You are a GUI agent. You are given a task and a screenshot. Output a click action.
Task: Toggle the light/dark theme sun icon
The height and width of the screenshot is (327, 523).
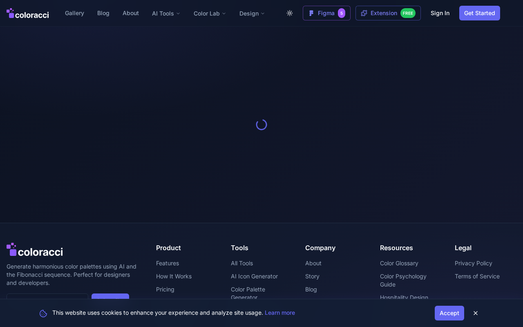pyautogui.click(x=290, y=13)
